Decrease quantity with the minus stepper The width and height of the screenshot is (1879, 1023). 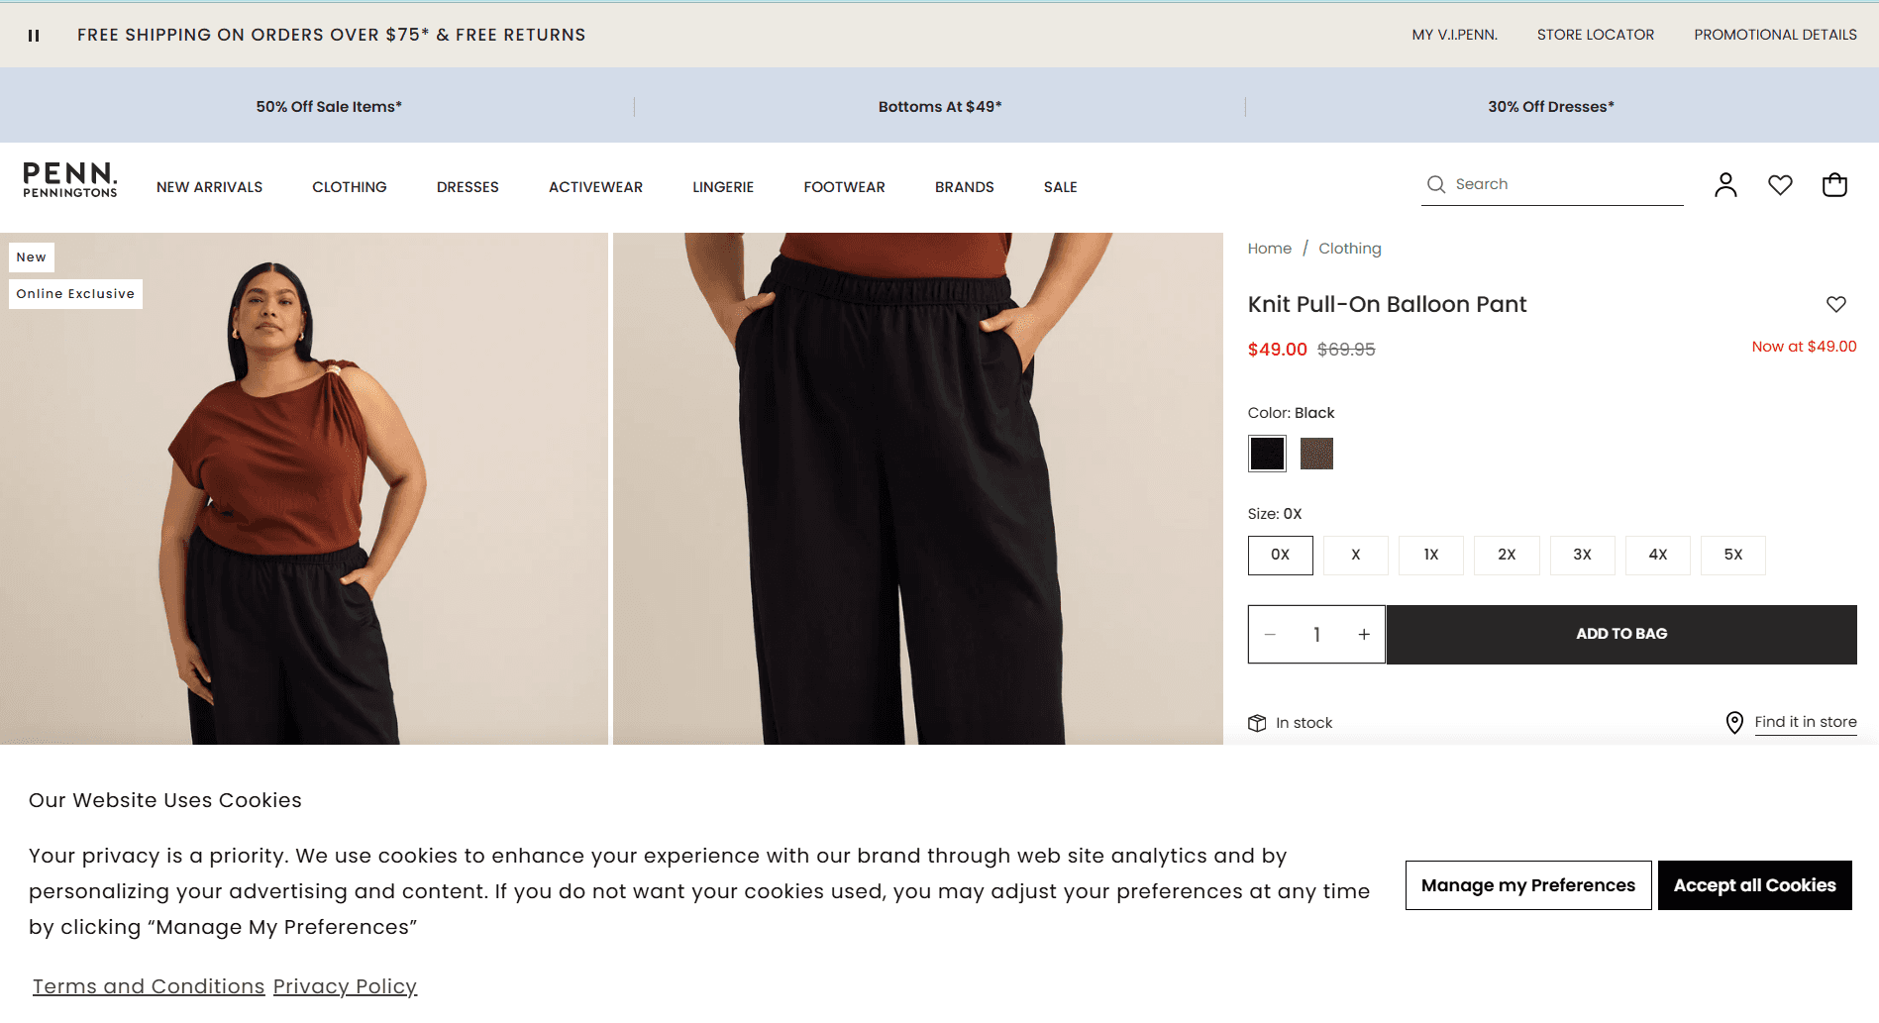(1270, 634)
